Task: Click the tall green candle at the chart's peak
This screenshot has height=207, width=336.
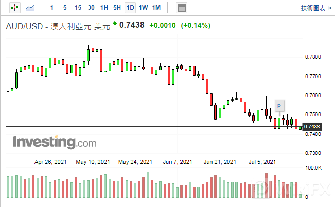Action: (89, 55)
